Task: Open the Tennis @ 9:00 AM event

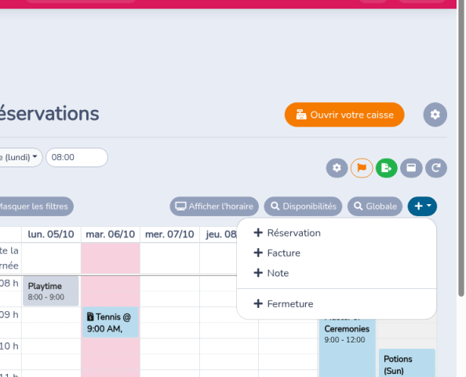Action: tap(111, 322)
